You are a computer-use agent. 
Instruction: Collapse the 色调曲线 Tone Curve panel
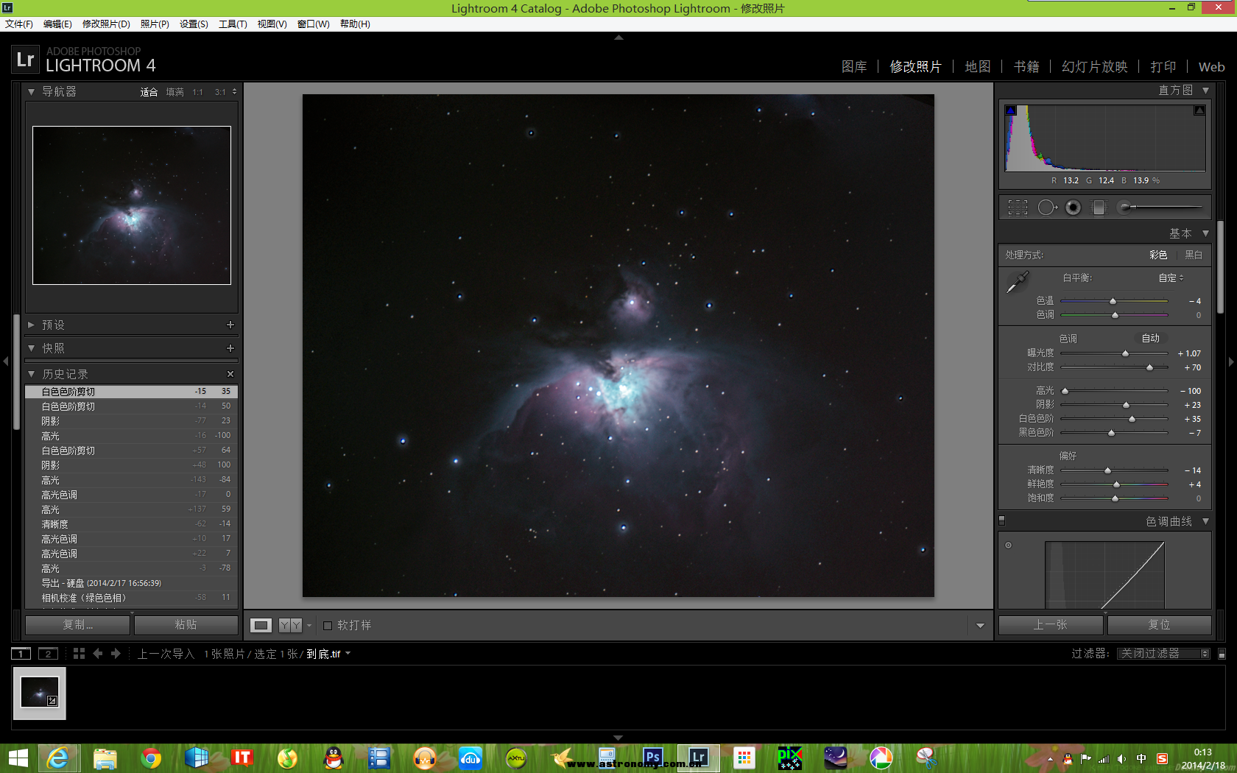1205,521
